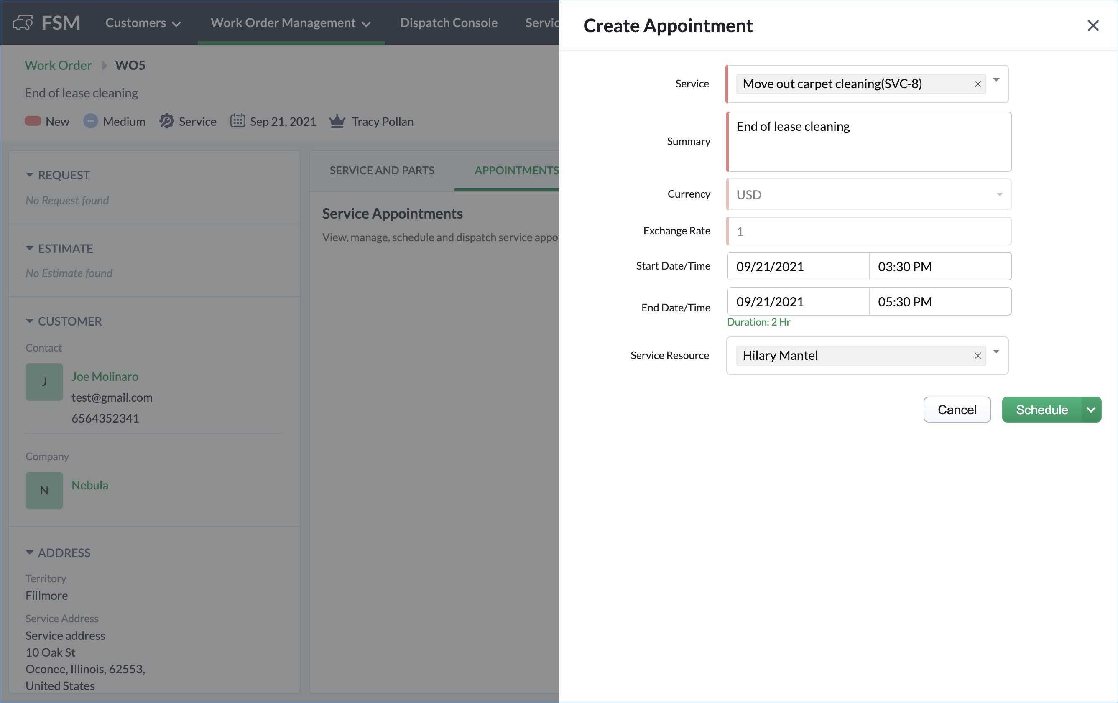Viewport: 1118px width, 703px height.
Task: Click the Medium priority indicator icon
Action: (x=91, y=121)
